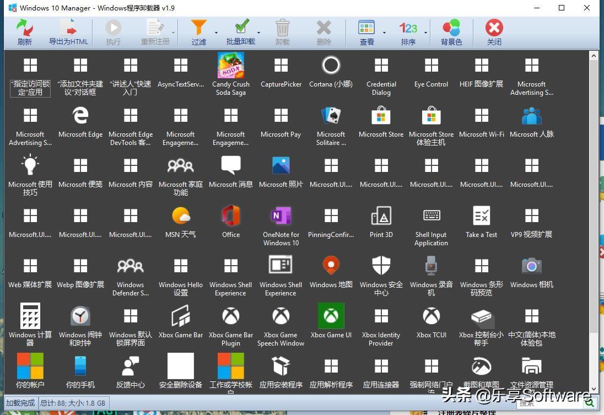Select the 反馈中心 feedback icon
604x415 pixels.
tap(130, 366)
